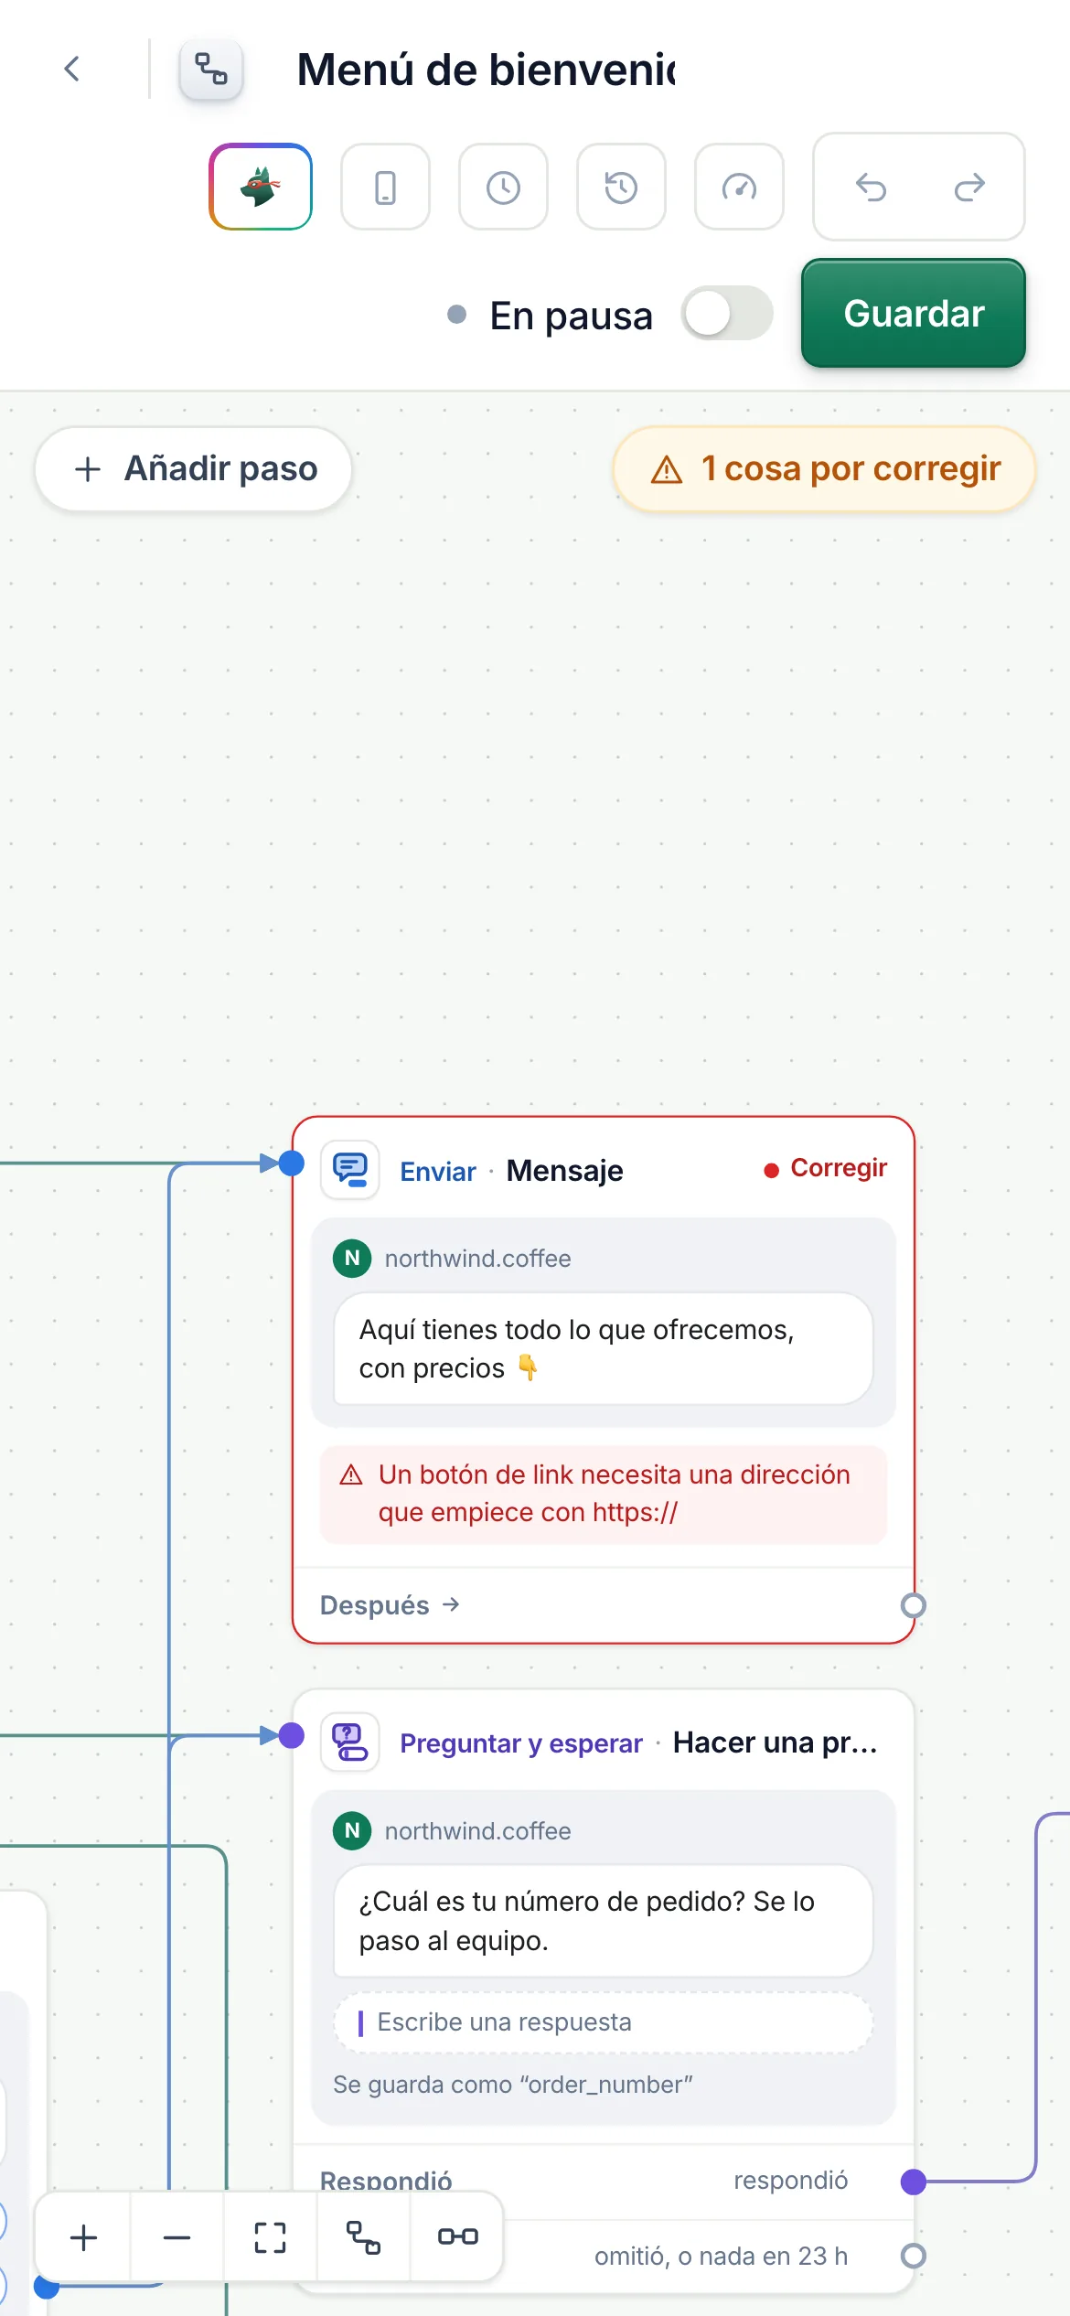Click the Después label
The width and height of the screenshot is (1070, 2316).
pos(375,1605)
